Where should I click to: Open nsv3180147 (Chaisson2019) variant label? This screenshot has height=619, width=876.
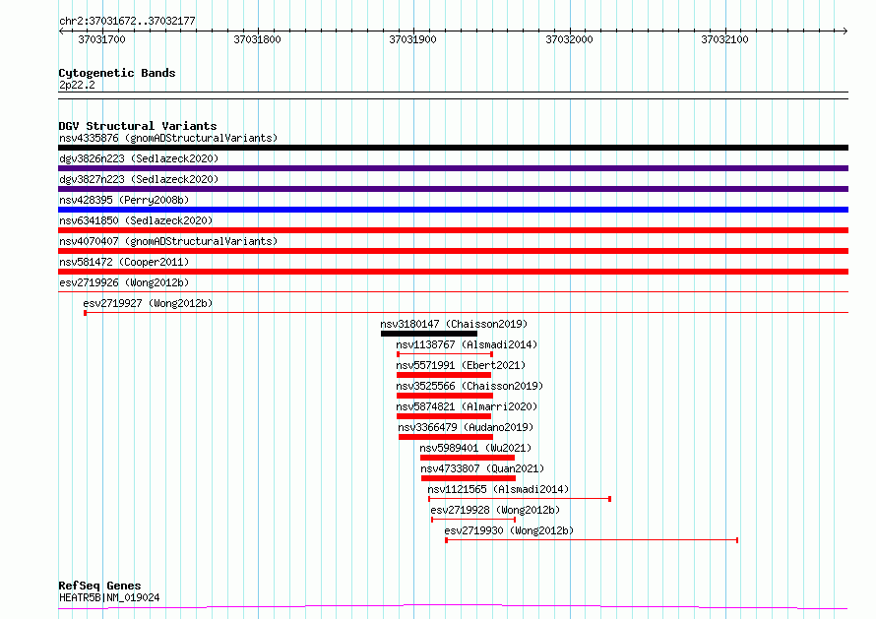tap(454, 324)
